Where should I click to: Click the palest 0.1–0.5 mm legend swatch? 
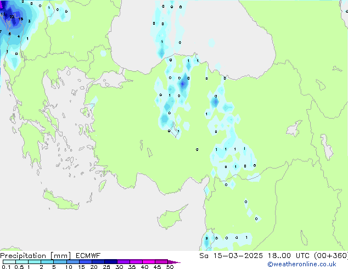pos(9,262)
